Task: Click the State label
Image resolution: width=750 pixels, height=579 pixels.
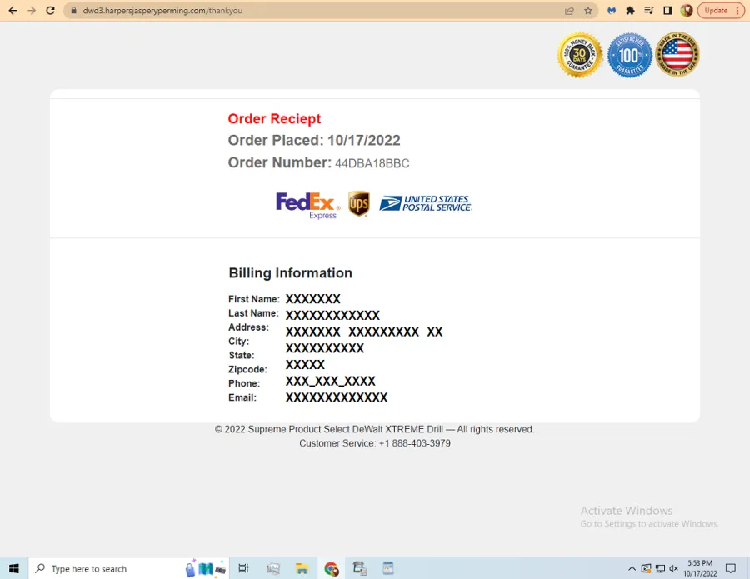Action: click(x=242, y=355)
